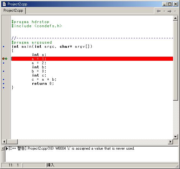180x169 pixels.
Task: Click the warning message triangle marker
Action: (x=7, y=148)
